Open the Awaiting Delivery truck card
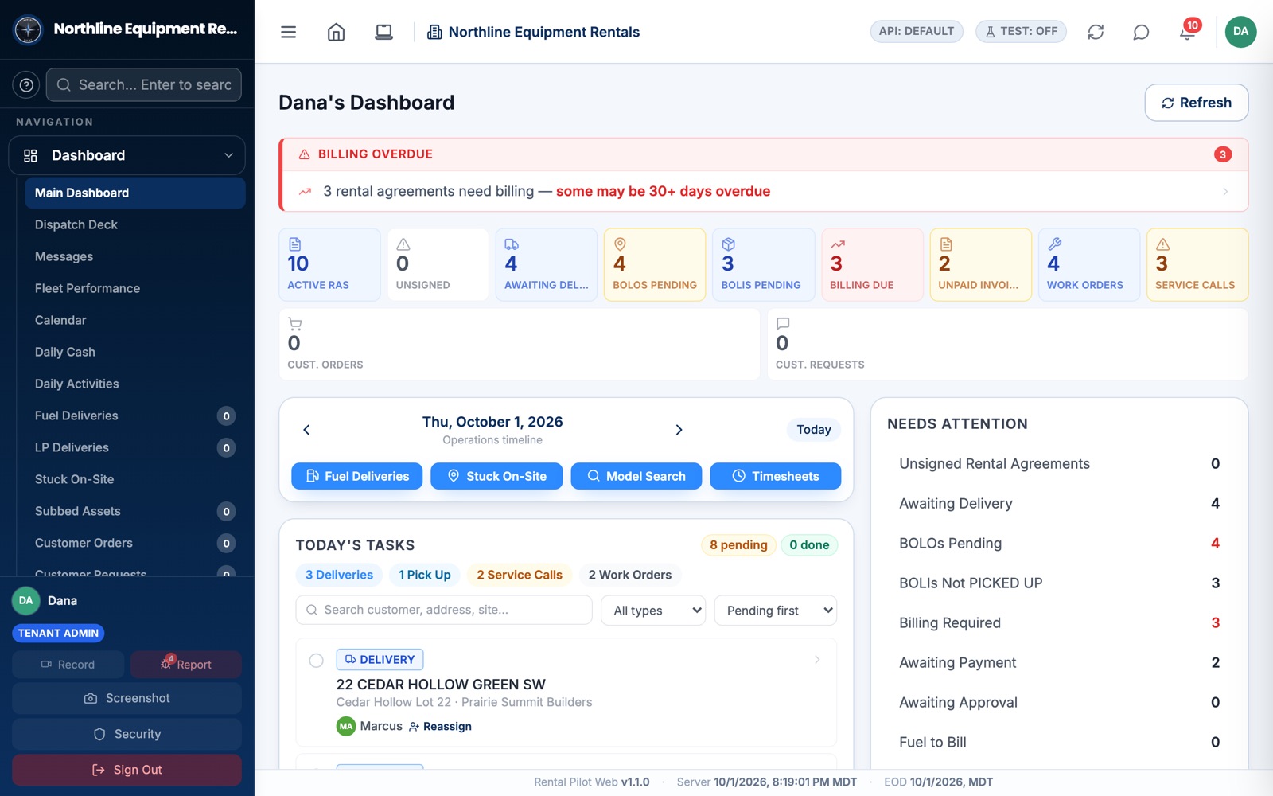The height and width of the screenshot is (796, 1273). coord(547,265)
